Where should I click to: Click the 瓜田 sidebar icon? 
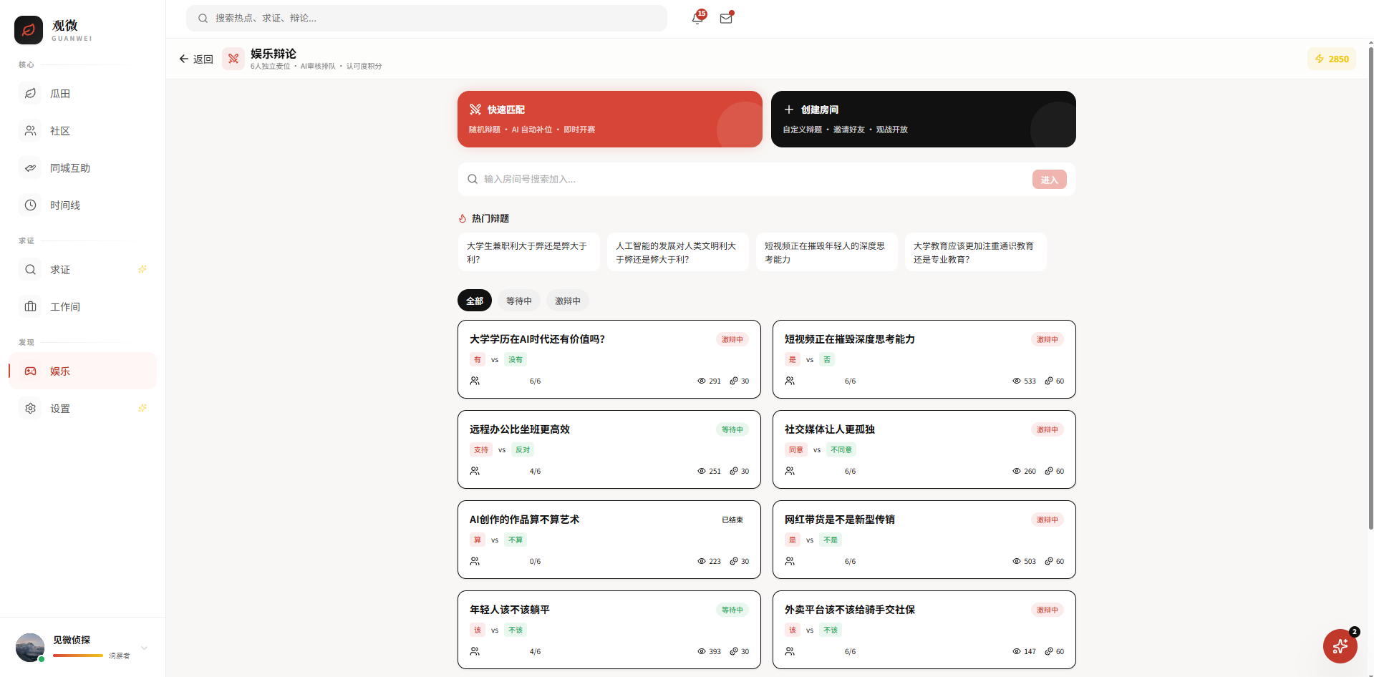30,94
